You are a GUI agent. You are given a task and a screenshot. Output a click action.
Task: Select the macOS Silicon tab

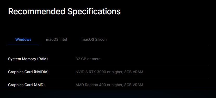click(x=94, y=40)
